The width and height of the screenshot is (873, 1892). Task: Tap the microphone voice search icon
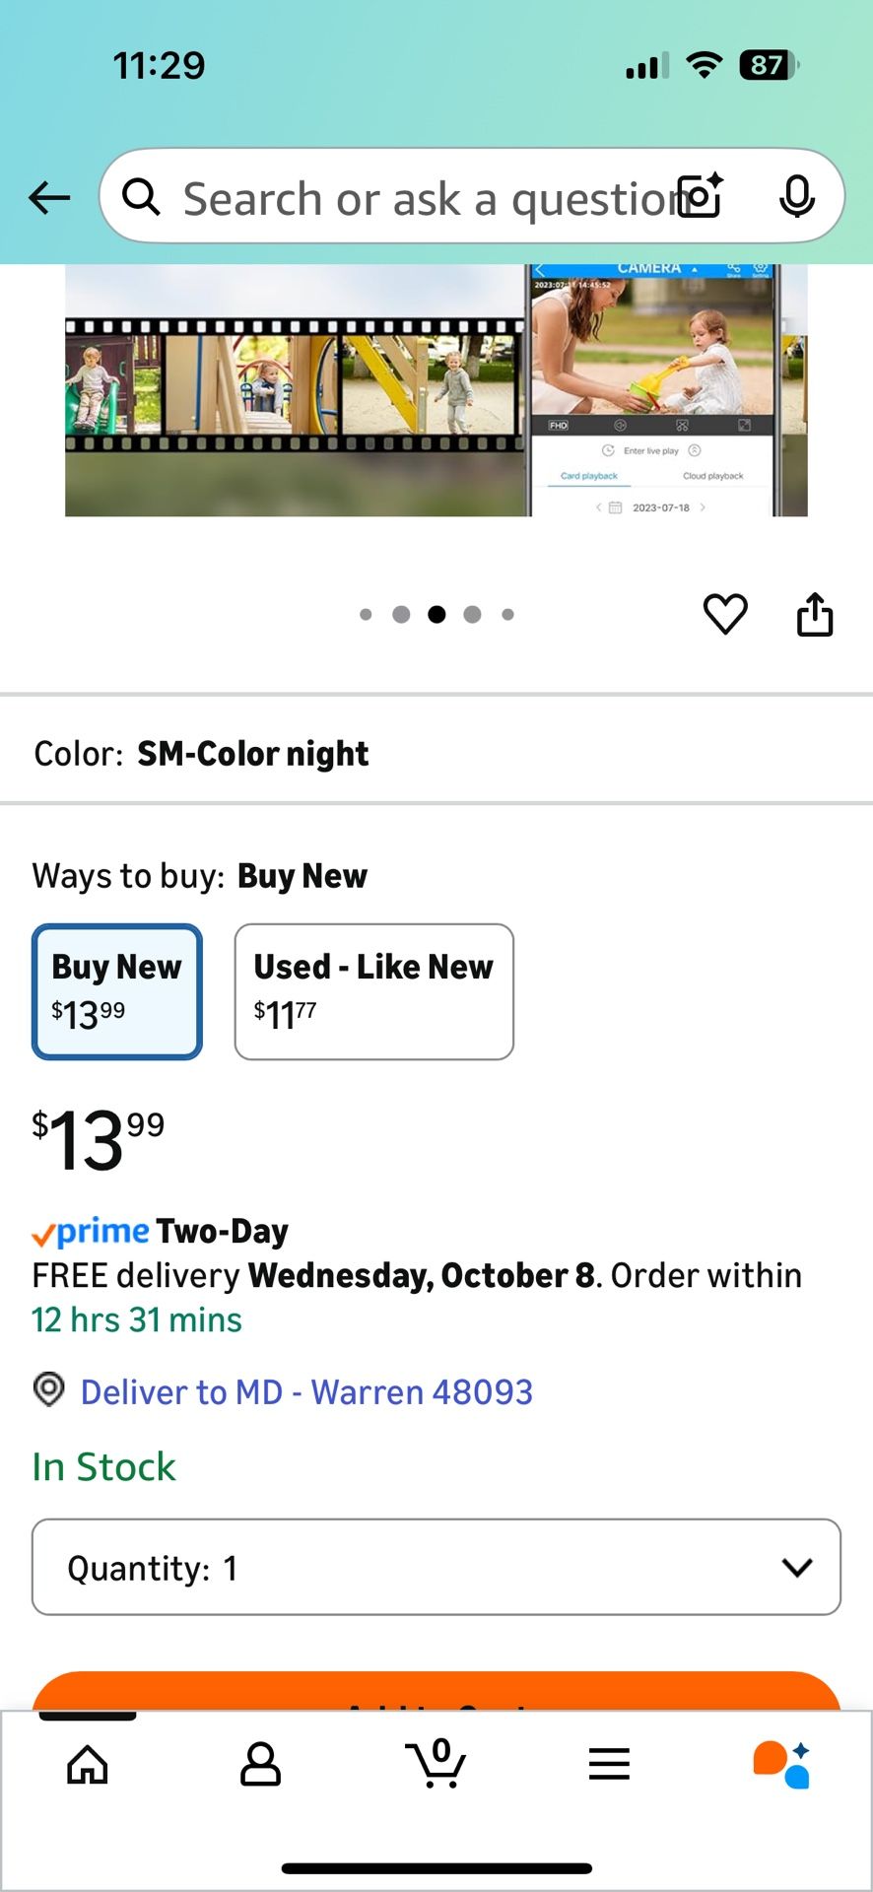click(x=796, y=196)
